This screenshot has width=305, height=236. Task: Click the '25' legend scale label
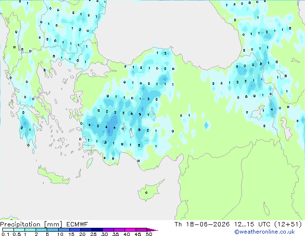tap(93, 234)
